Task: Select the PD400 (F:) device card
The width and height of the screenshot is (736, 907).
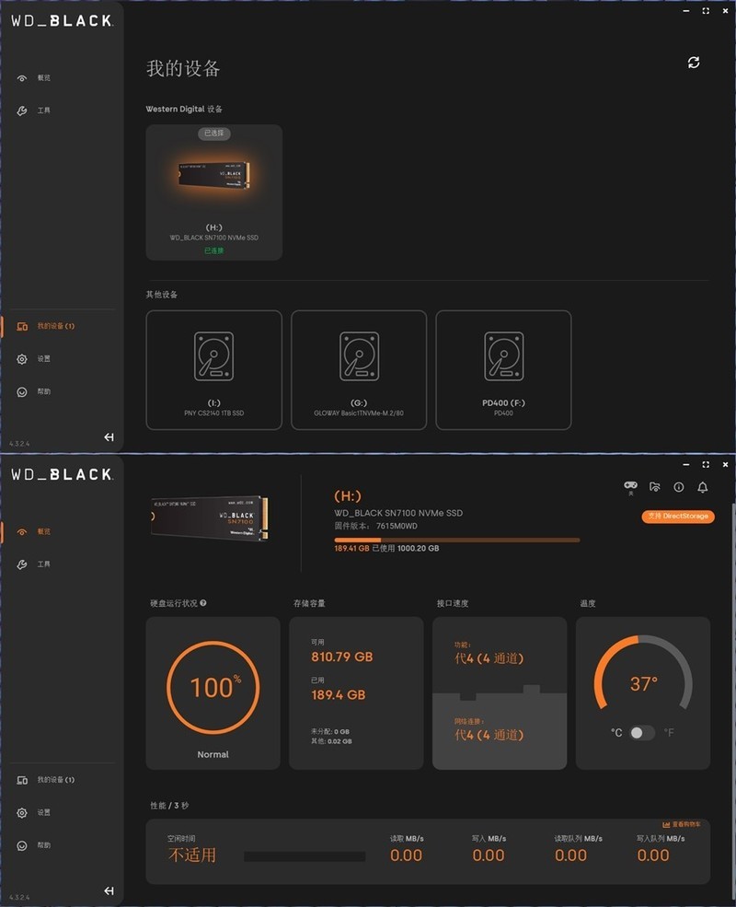Action: [503, 370]
